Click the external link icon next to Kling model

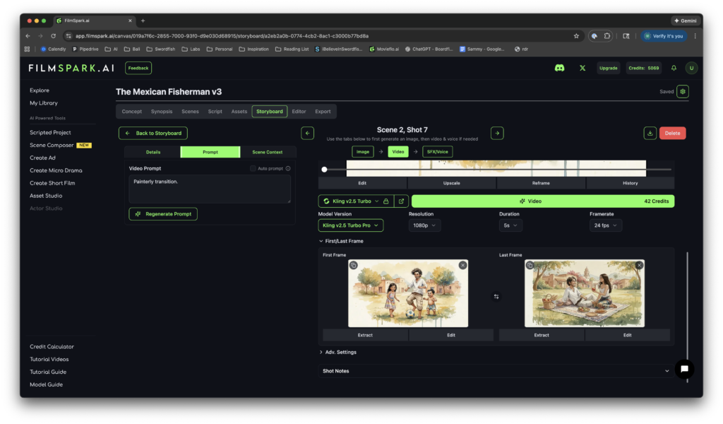pos(401,201)
